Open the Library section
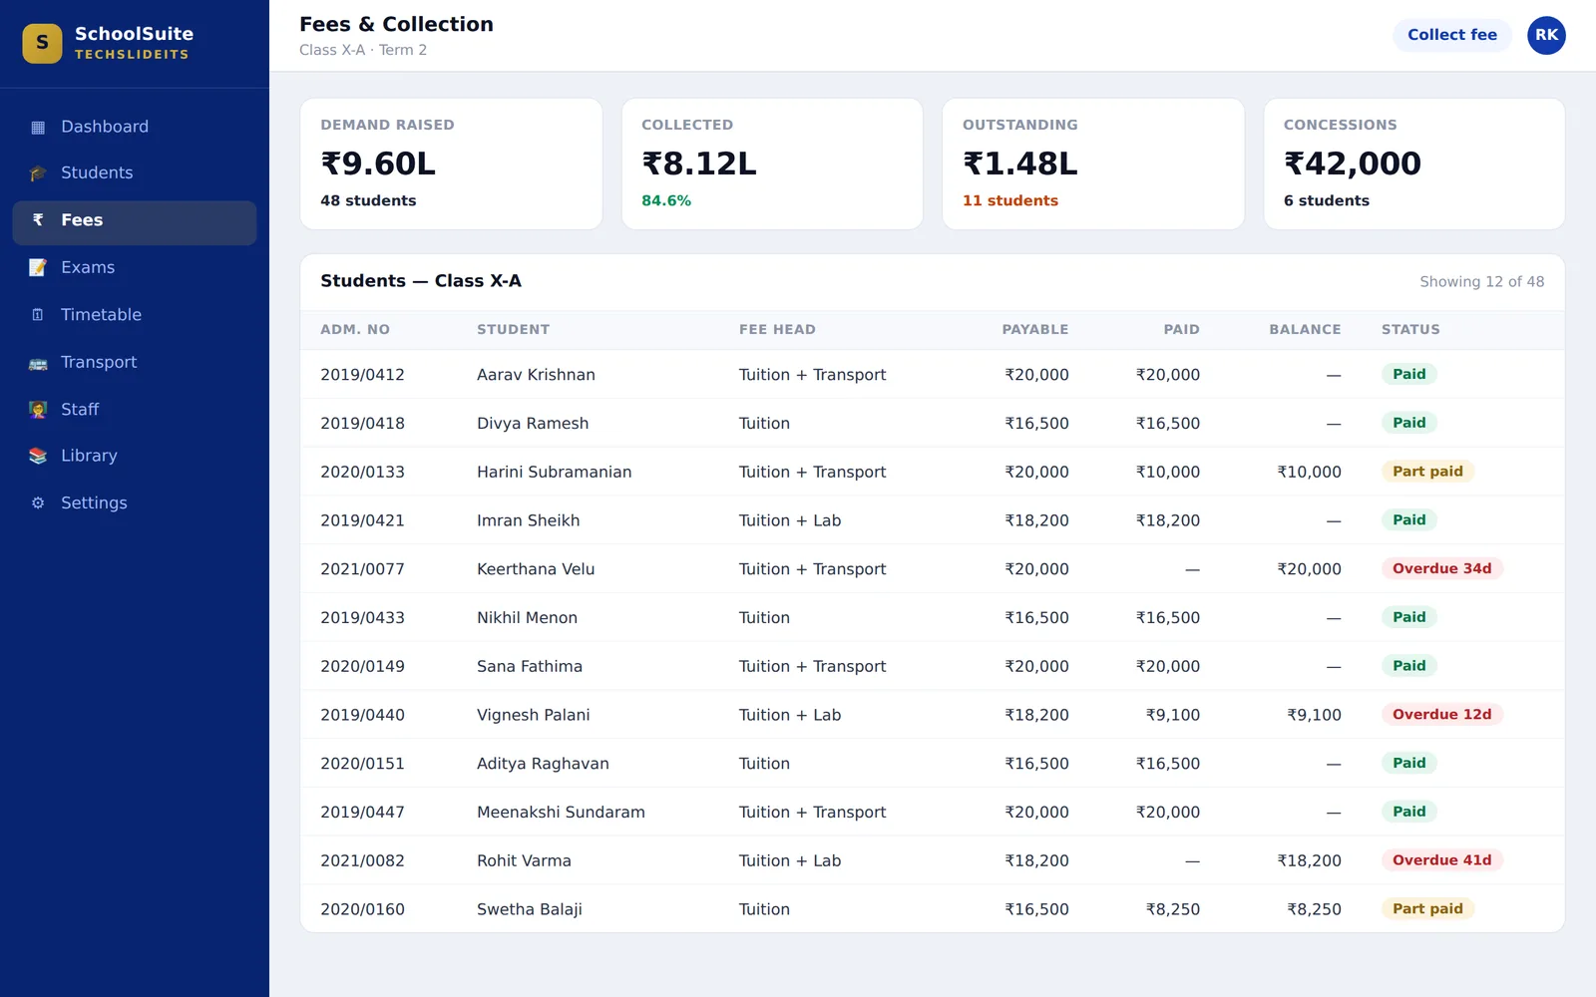This screenshot has height=997, width=1596. click(x=134, y=456)
